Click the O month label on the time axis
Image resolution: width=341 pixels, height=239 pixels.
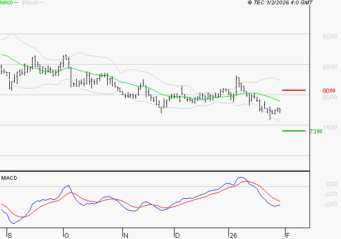(66, 236)
